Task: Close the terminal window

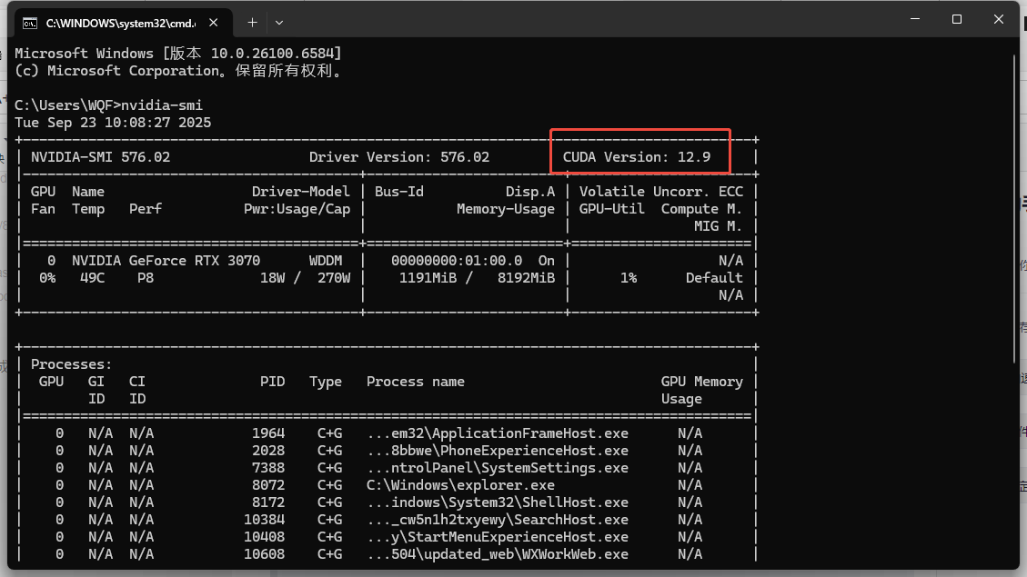Action: pyautogui.click(x=998, y=20)
